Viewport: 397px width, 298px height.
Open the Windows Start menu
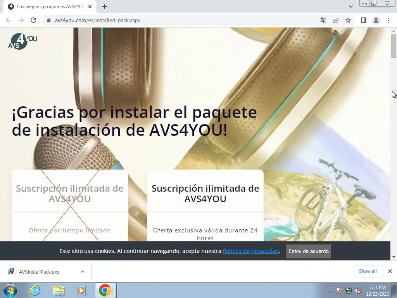click(x=10, y=290)
